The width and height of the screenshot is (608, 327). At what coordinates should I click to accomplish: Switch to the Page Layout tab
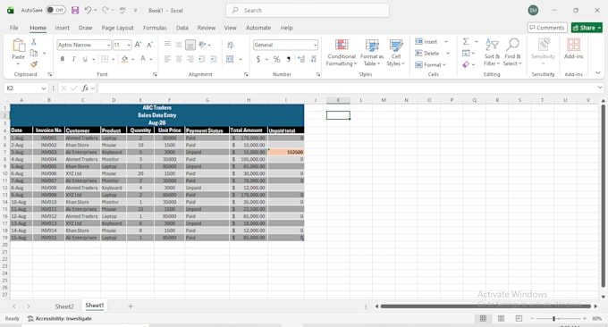pyautogui.click(x=117, y=28)
